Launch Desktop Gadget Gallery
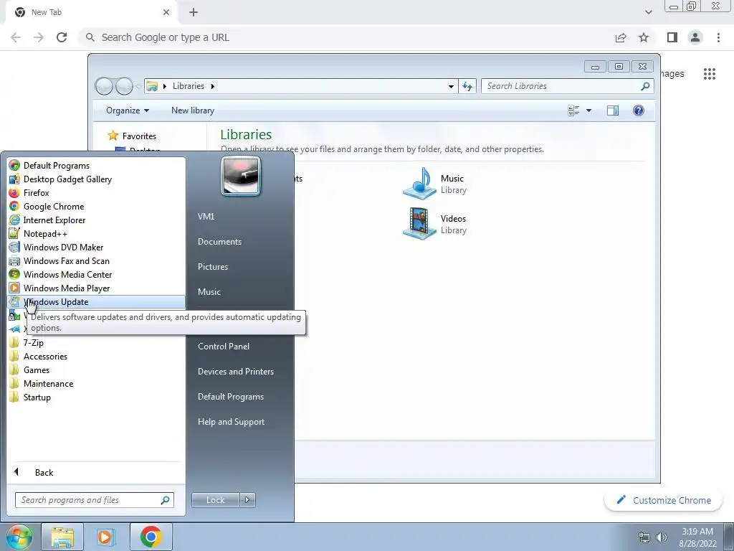The image size is (734, 551). pos(67,179)
